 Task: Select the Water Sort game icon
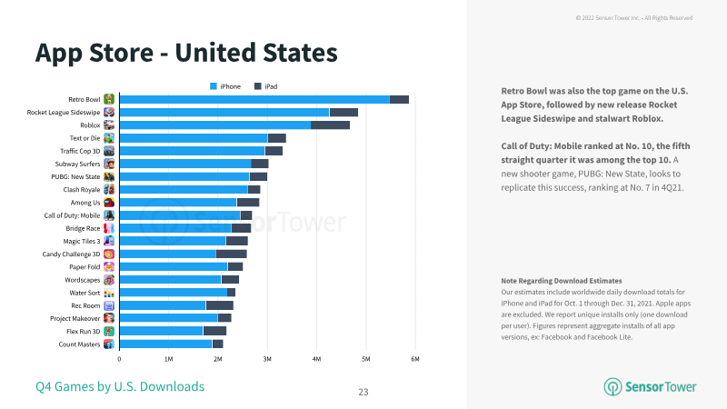click(x=109, y=293)
